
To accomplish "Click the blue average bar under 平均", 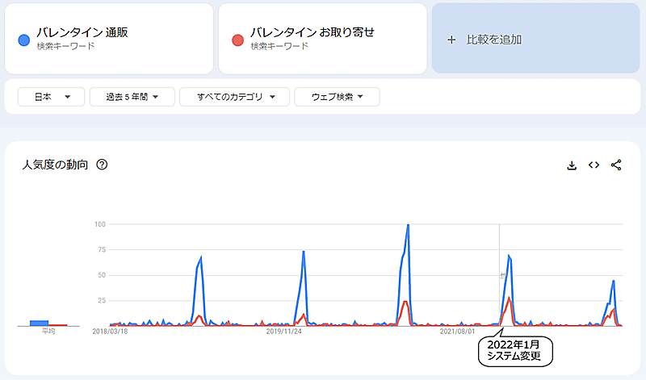I will tap(40, 323).
